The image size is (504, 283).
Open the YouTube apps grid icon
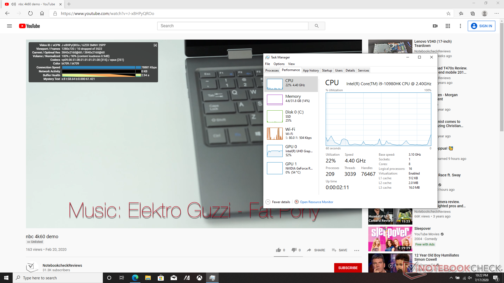coord(448,26)
